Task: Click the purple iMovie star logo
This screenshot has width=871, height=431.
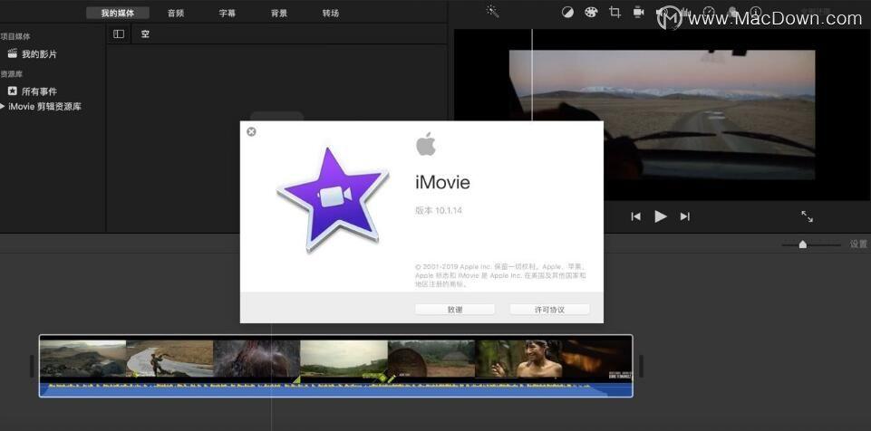Action: coord(333,198)
